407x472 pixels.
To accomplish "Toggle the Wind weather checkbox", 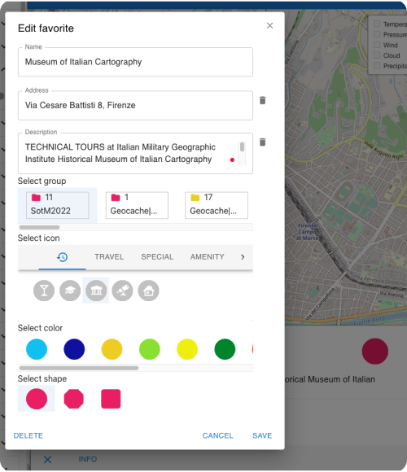I will coord(377,45).
